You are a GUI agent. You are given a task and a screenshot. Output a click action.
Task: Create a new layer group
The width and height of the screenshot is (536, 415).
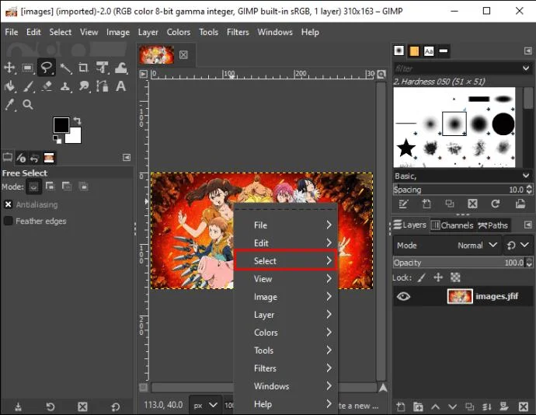[418, 406]
